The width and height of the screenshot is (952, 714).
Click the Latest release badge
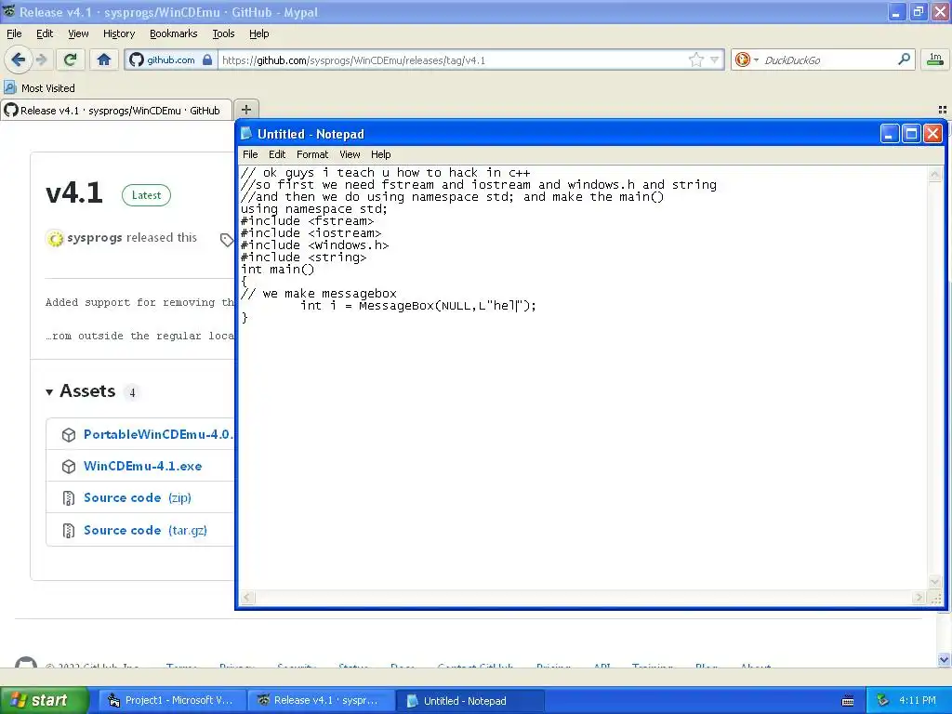click(x=146, y=195)
